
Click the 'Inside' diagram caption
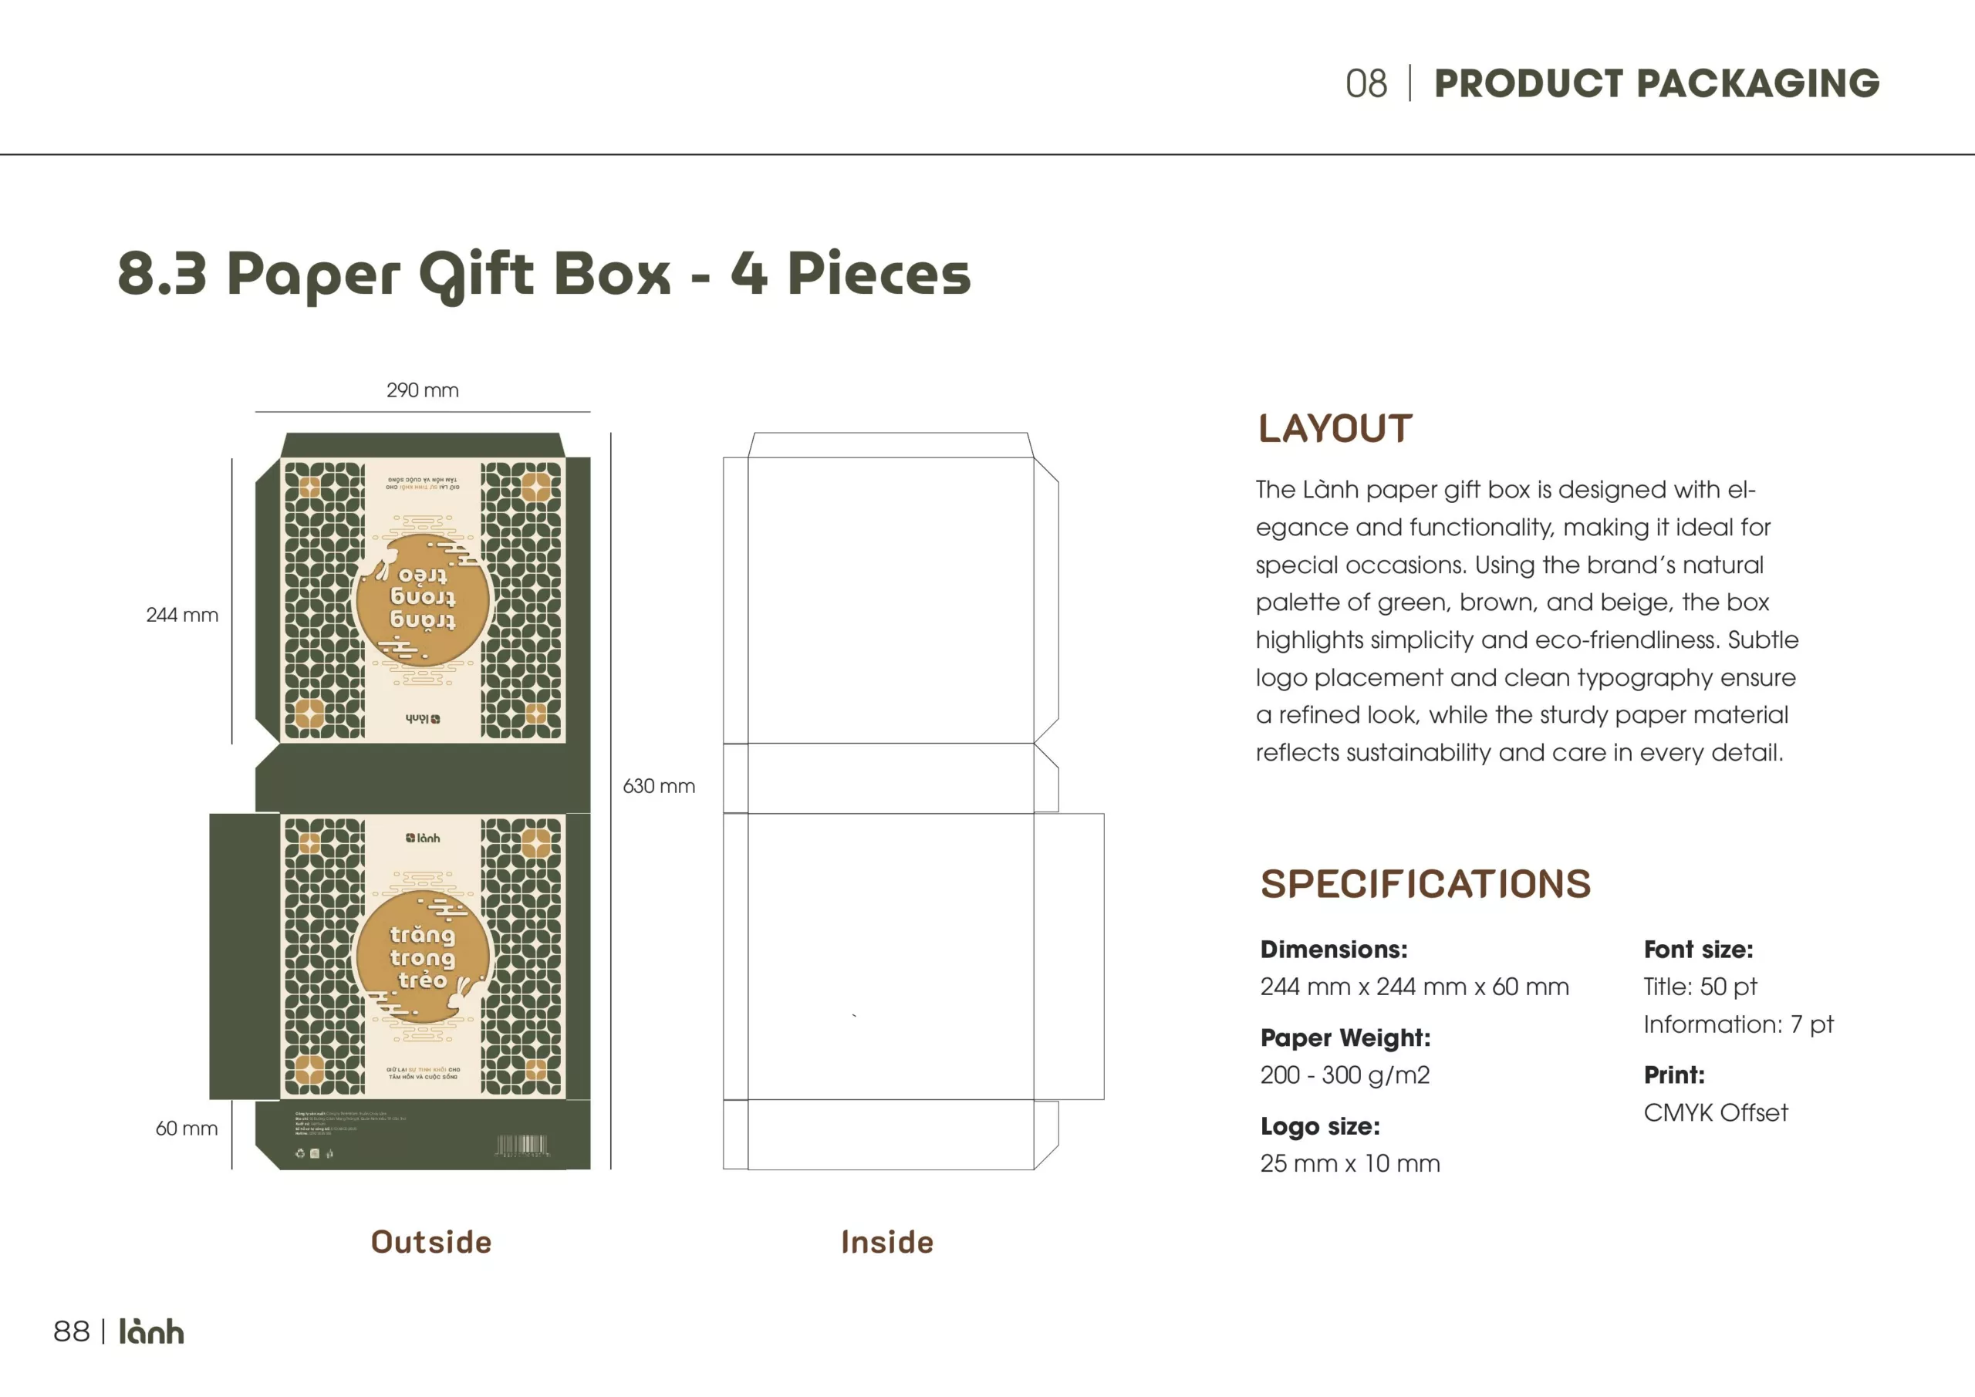(887, 1242)
